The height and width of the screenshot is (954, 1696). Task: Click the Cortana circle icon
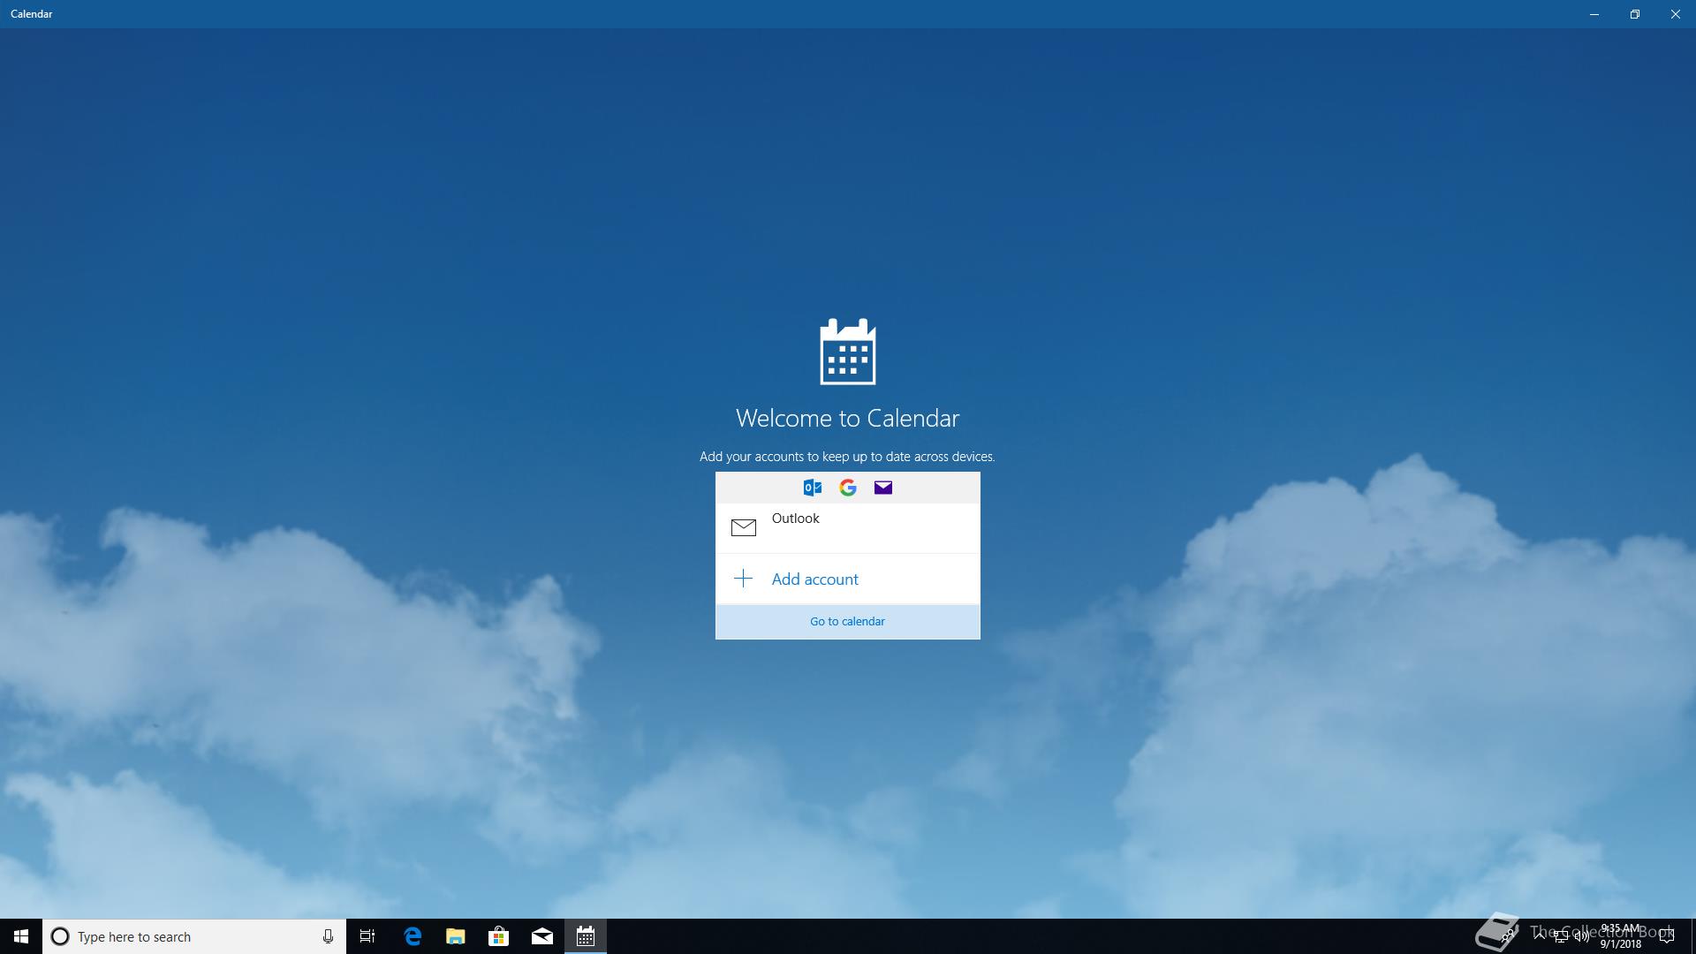tap(60, 936)
